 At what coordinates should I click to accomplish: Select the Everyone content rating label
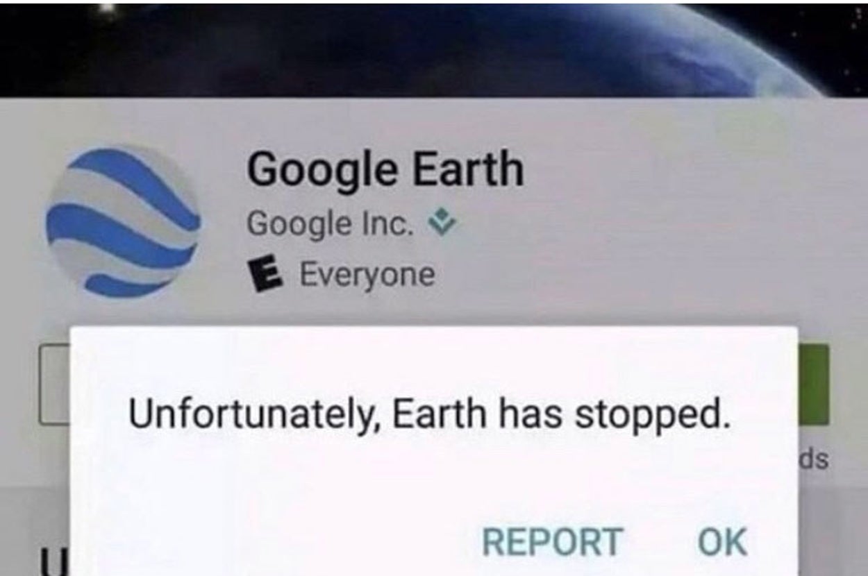click(x=367, y=275)
